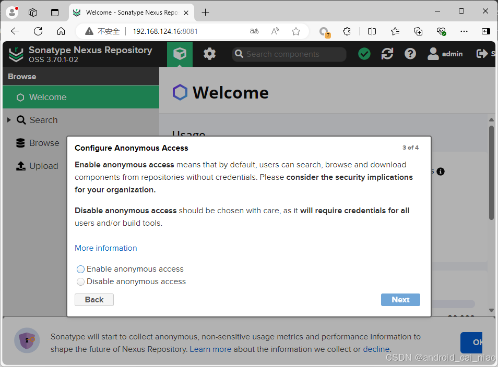Click the page vertical scrollbar thumb
The width and height of the screenshot is (498, 367).
point(491,173)
